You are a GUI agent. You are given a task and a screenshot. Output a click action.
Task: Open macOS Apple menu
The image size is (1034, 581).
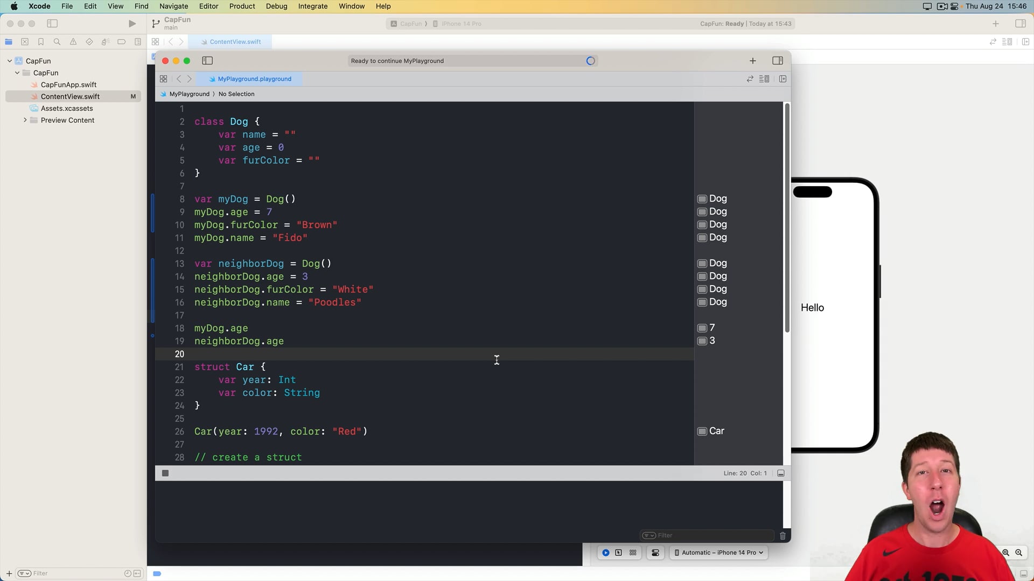coord(14,6)
